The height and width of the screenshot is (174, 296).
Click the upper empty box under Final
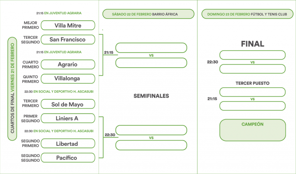point(252,55)
